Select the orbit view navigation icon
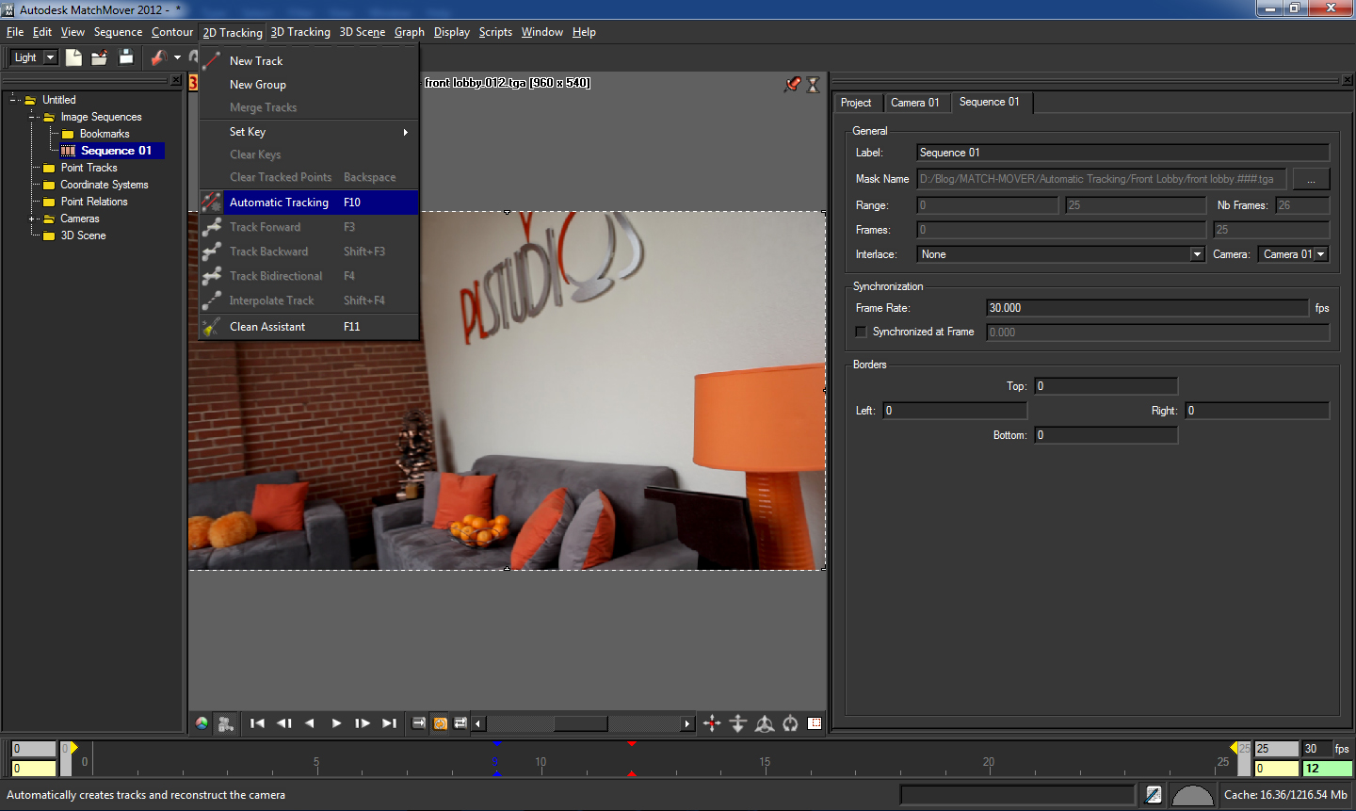Screen dimensions: 1356x811 [765, 723]
